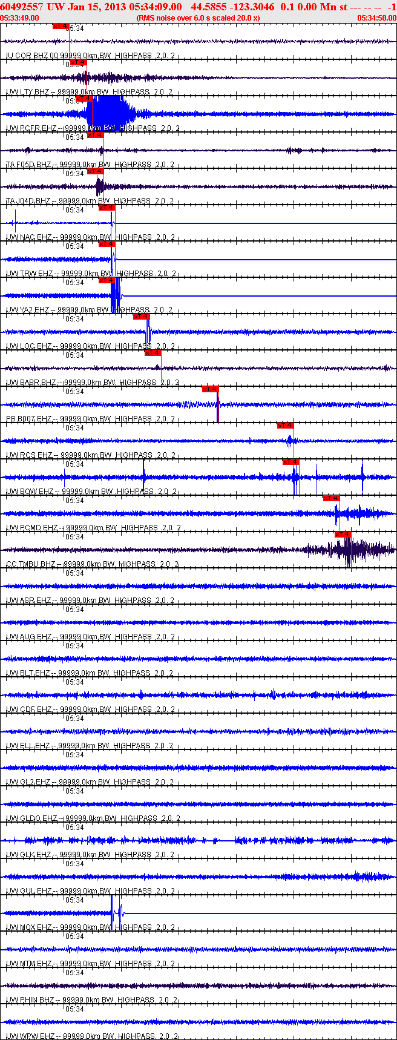
Task: Select the pick marker on UW PCMD trace
Action: [x=331, y=498]
